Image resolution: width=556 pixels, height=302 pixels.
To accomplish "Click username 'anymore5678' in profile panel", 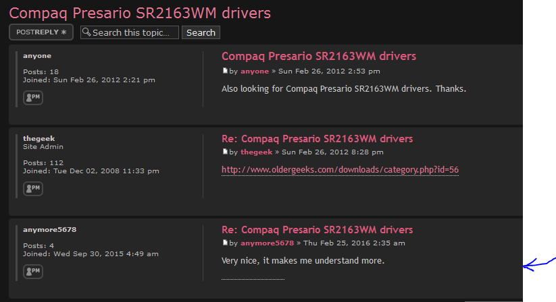I will click(x=49, y=229).
